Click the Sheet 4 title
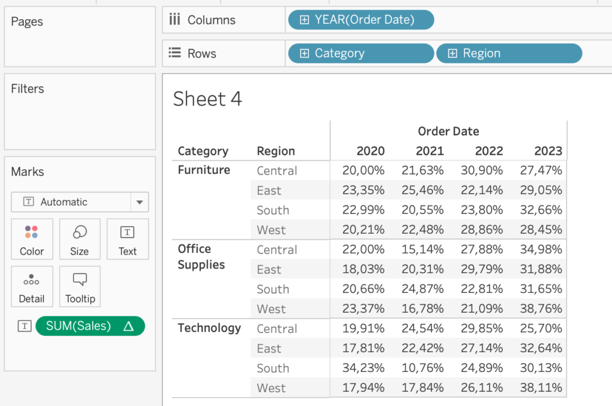612x406 pixels. point(207,99)
